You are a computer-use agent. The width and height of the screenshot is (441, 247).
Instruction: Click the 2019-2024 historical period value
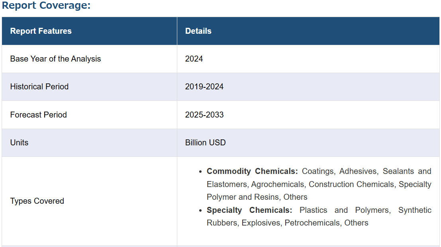pyautogui.click(x=204, y=87)
